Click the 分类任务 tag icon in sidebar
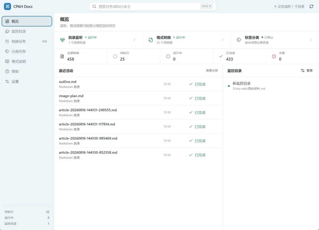The height and width of the screenshot is (230, 319). tap(7, 51)
